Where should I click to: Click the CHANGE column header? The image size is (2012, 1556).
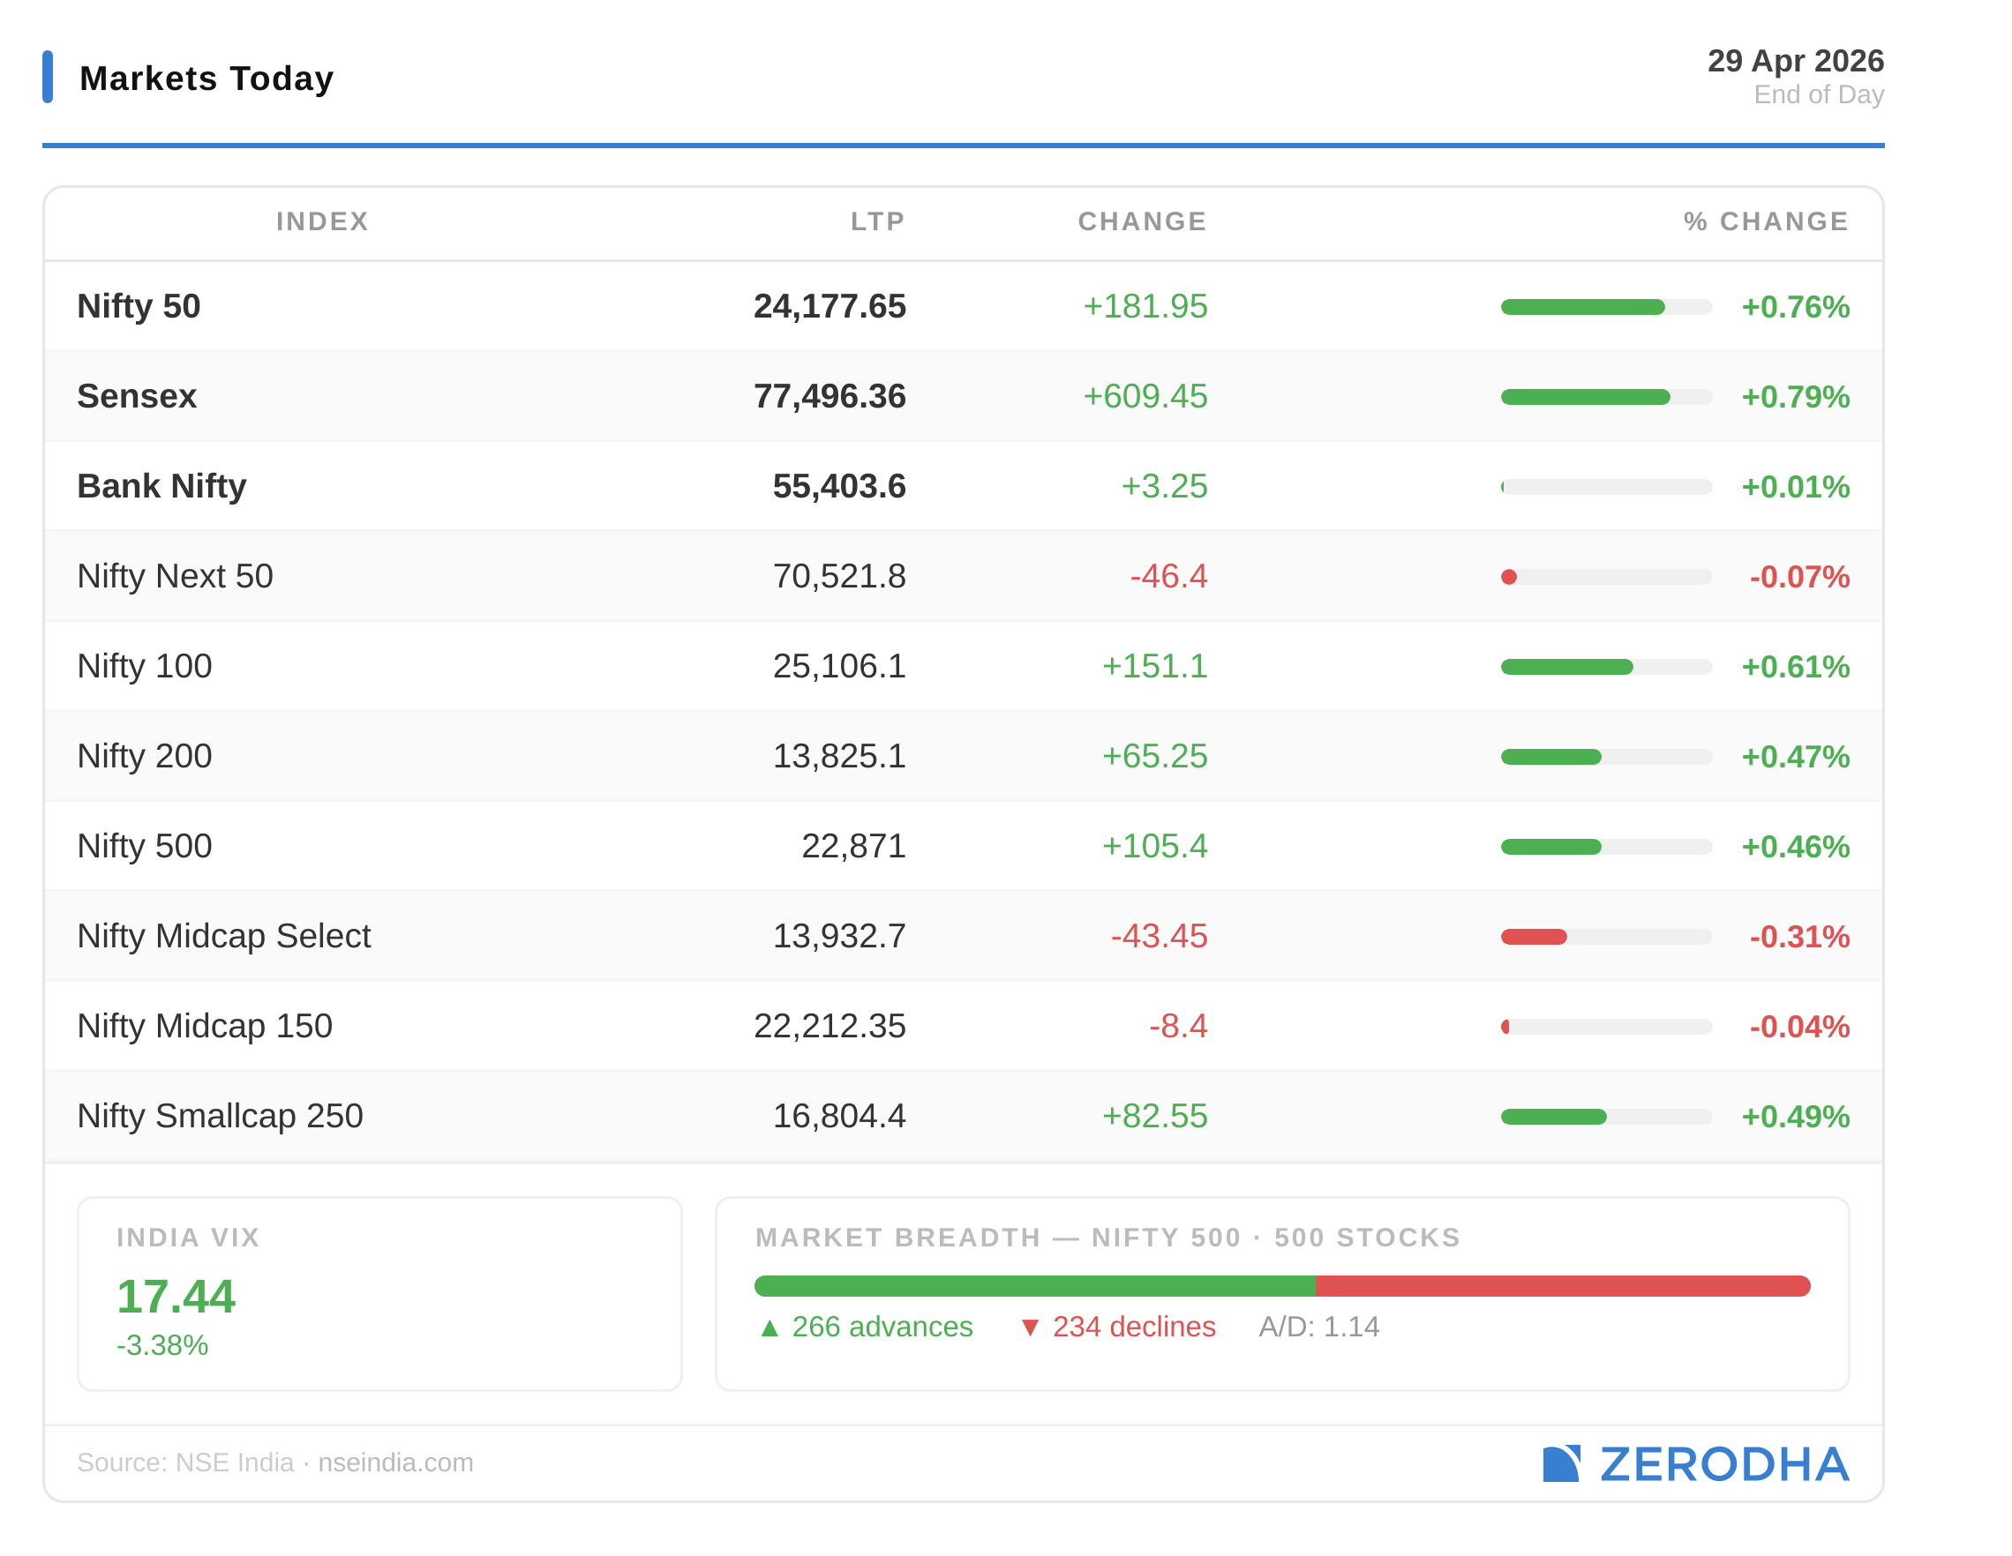tap(1141, 221)
